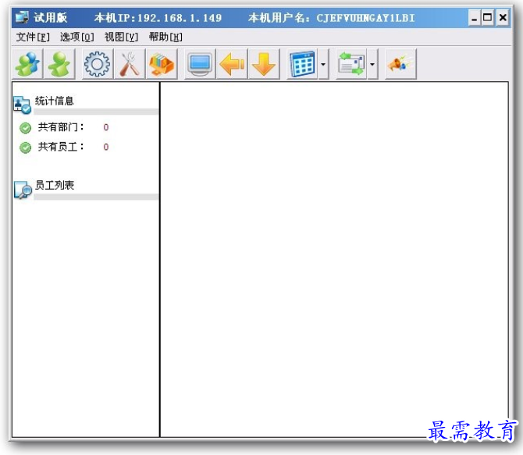The height and width of the screenshot is (455, 523).
Task: Minimize the 试用版 window
Action: click(474, 17)
